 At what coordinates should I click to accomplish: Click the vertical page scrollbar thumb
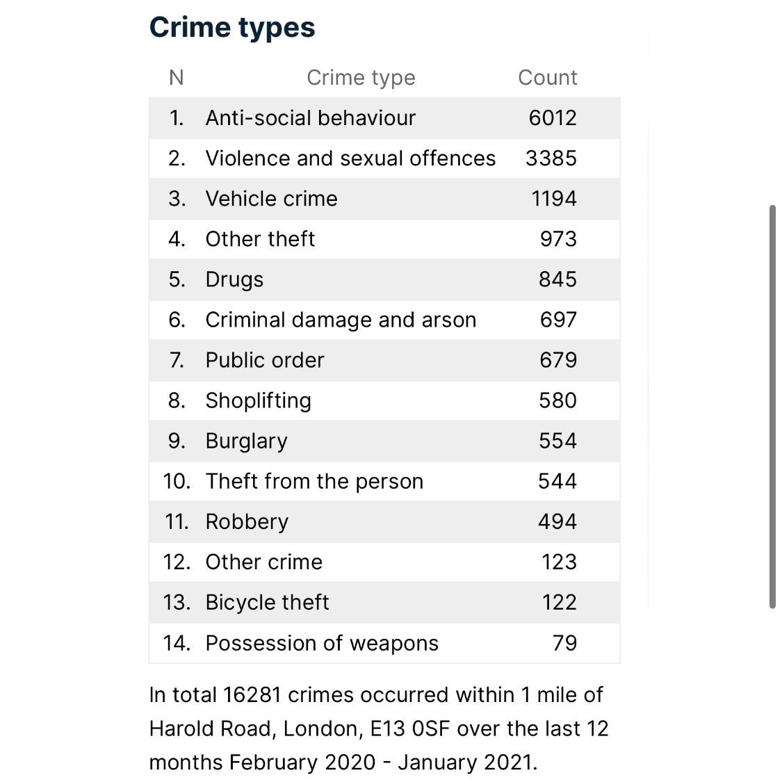point(772,407)
